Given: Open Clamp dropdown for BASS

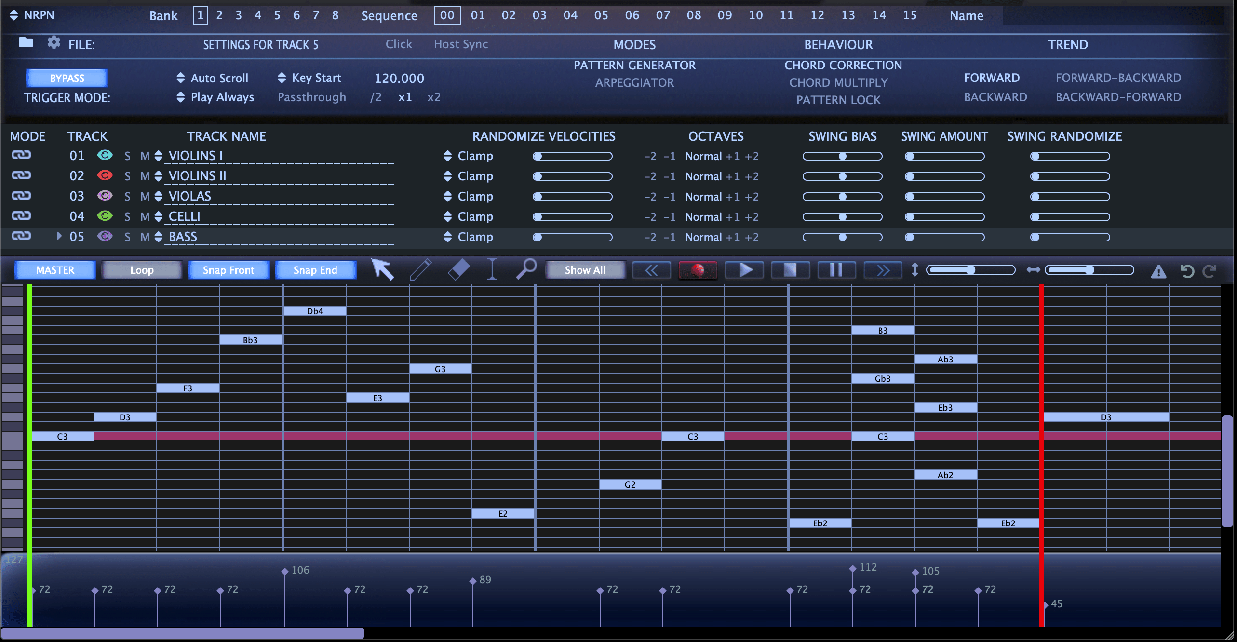Looking at the screenshot, I should (468, 237).
